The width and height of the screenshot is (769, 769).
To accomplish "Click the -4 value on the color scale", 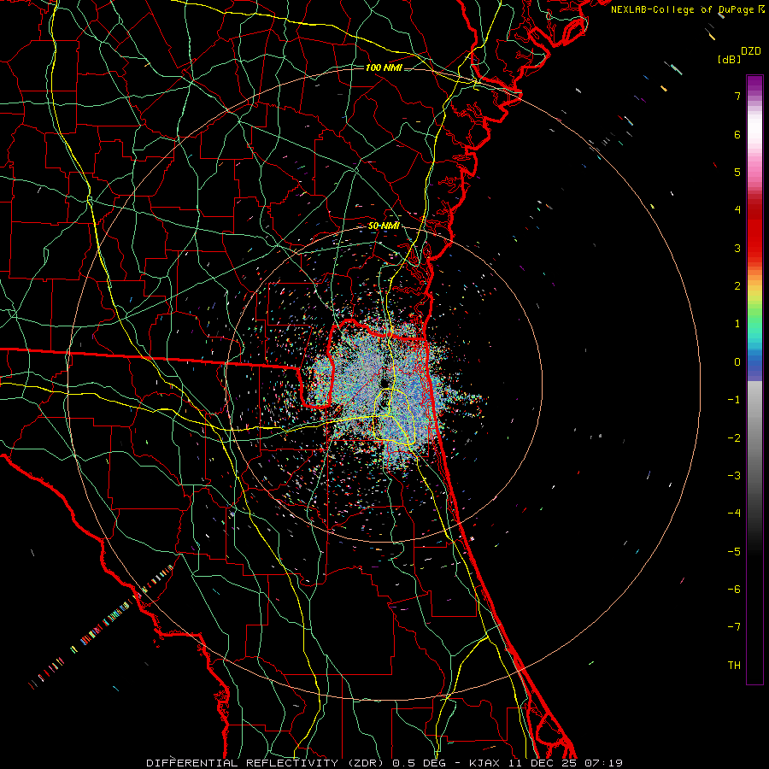I will pos(734,514).
